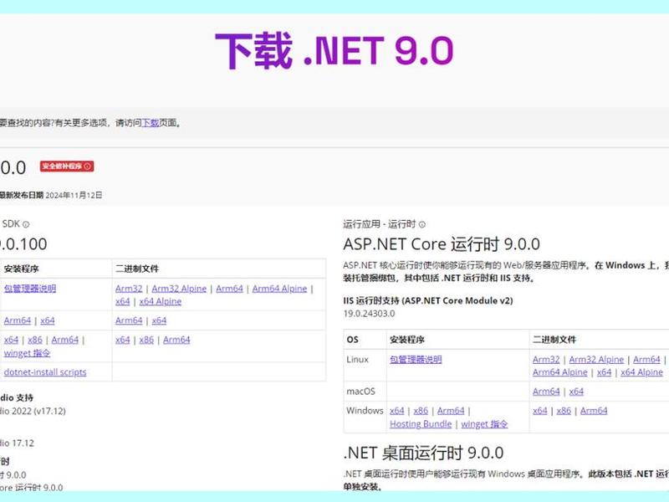669x502 pixels.
Task: Download ASP.NET Core macOS x64 binary
Action: pos(576,392)
